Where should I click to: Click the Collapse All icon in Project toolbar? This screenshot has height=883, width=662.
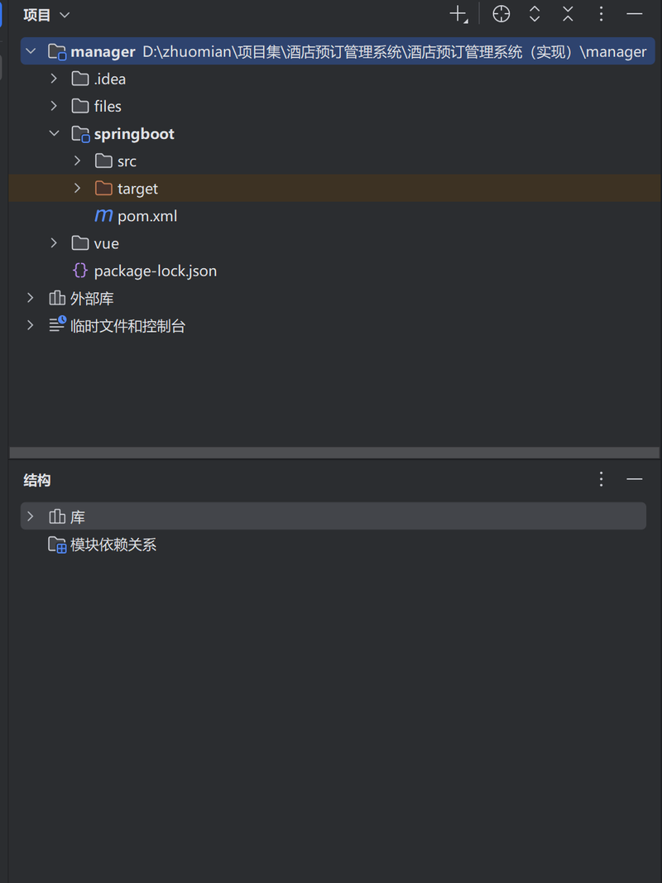click(x=568, y=14)
